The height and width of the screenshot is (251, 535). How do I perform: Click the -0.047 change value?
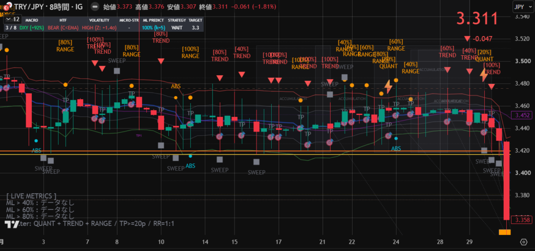click(482, 39)
